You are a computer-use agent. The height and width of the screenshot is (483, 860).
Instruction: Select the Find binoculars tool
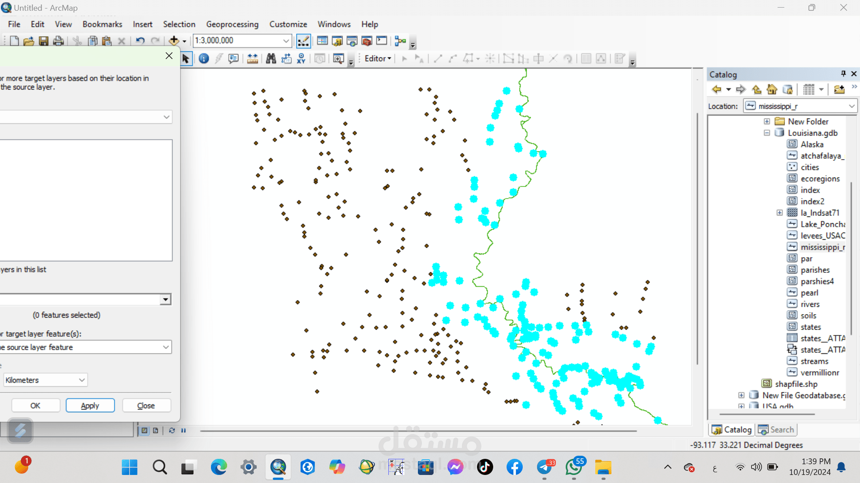(x=271, y=59)
